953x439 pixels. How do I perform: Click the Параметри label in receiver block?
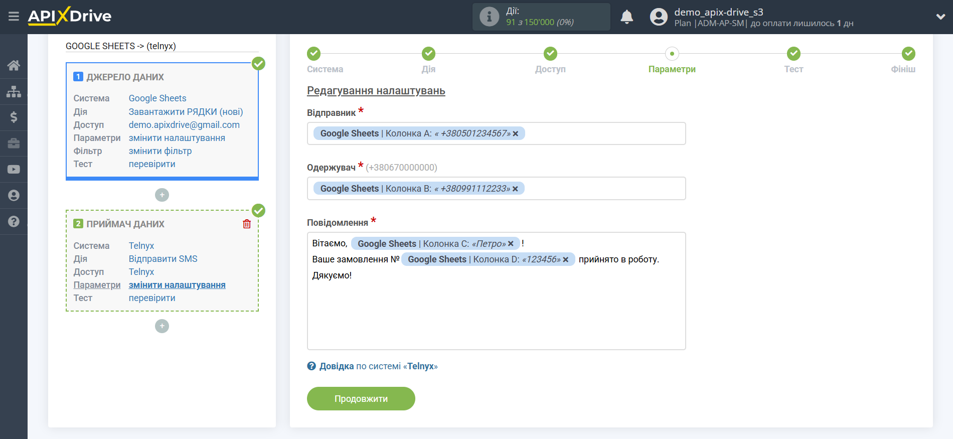point(97,285)
